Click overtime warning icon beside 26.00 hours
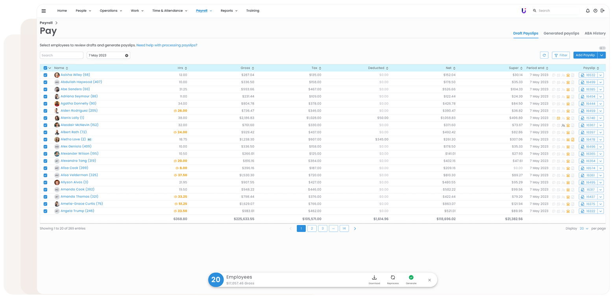This screenshot has height=297, width=612. tap(175, 111)
